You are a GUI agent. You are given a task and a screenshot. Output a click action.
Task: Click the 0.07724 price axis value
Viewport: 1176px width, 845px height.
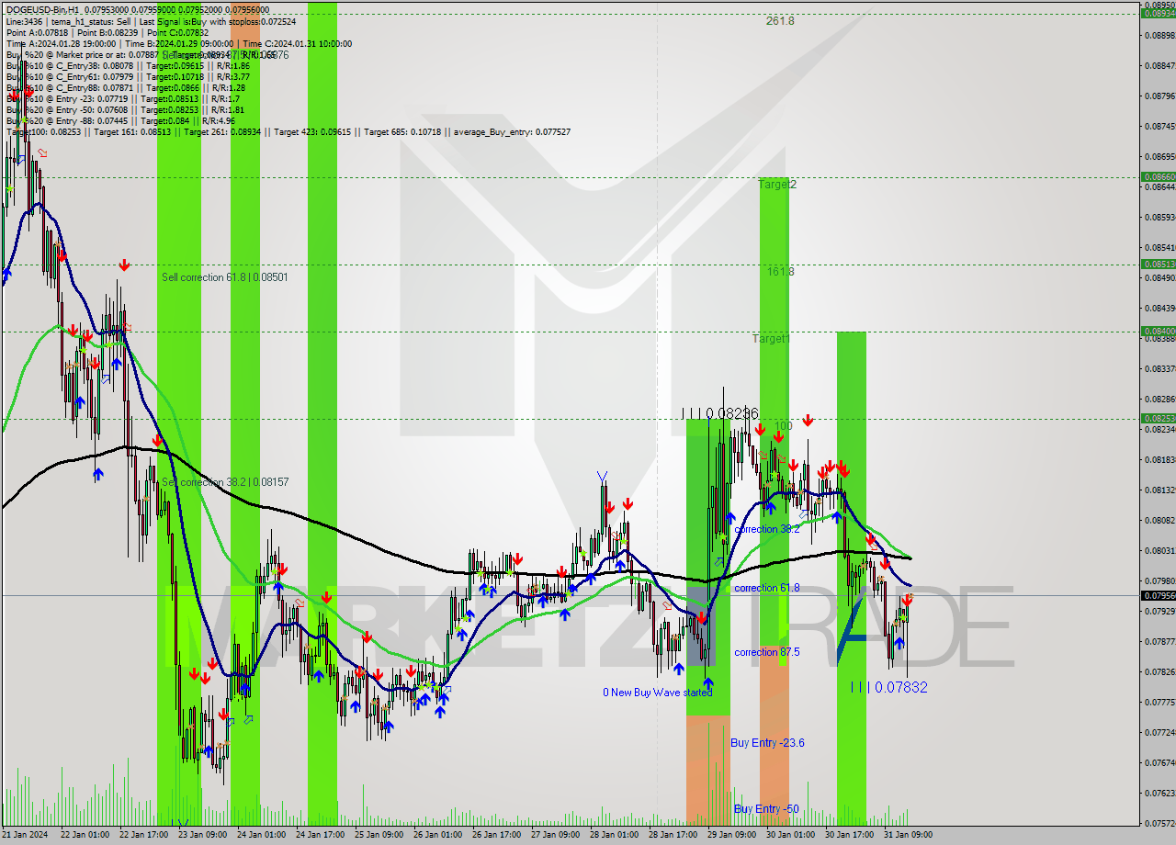[x=1159, y=732]
